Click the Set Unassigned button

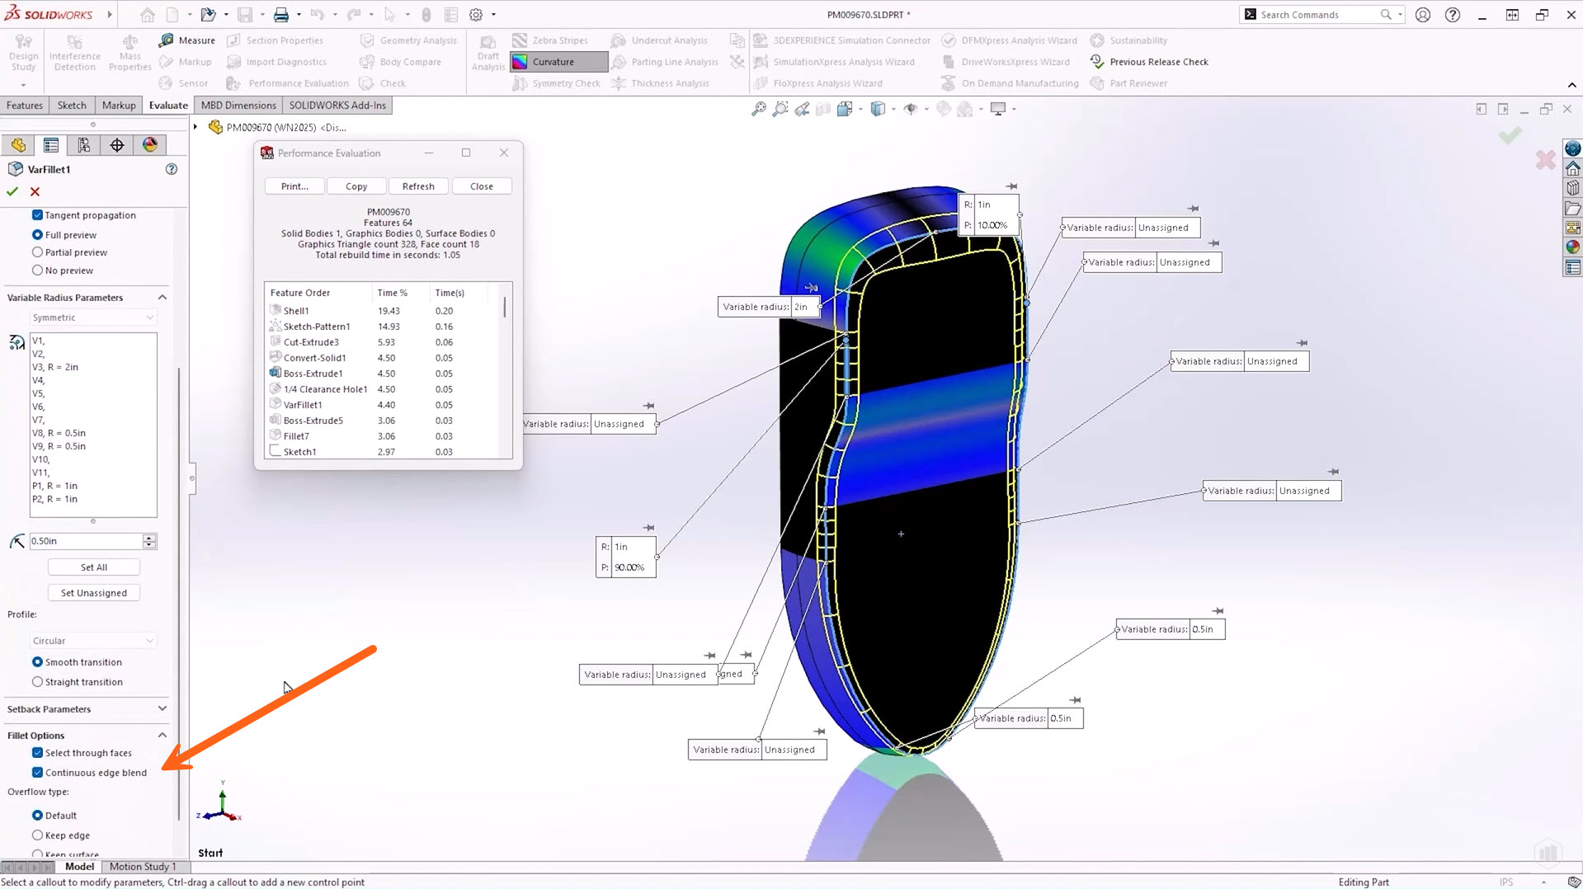[94, 593]
